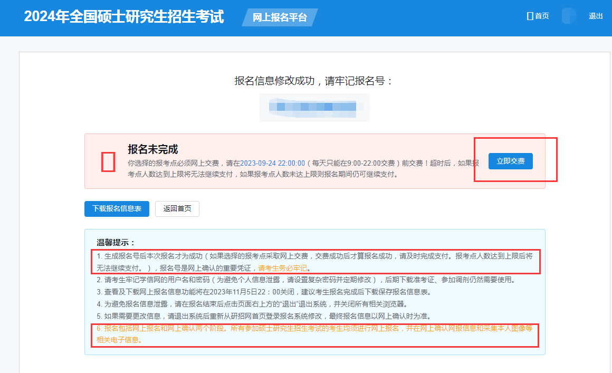Click the 报名未完成 heading
Image resolution: width=612 pixels, height=373 pixels.
153,149
